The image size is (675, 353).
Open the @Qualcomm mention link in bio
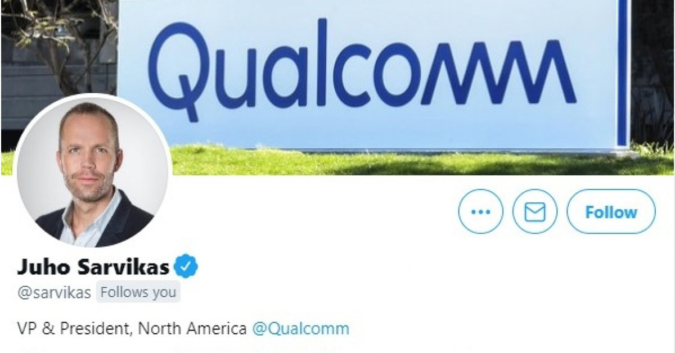click(x=300, y=328)
